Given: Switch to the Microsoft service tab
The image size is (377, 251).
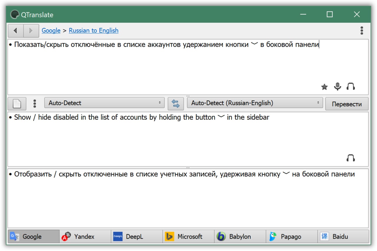Looking at the screenshot, I should [x=188, y=237].
